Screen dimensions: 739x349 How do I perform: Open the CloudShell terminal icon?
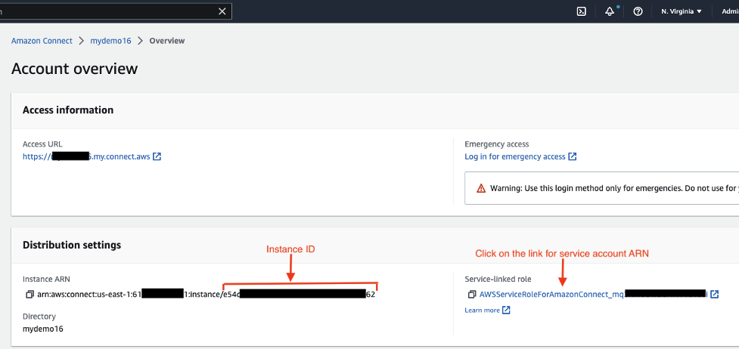click(582, 11)
